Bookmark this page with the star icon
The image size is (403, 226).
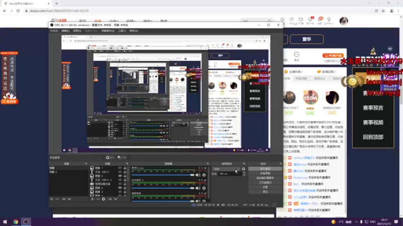click(x=383, y=11)
